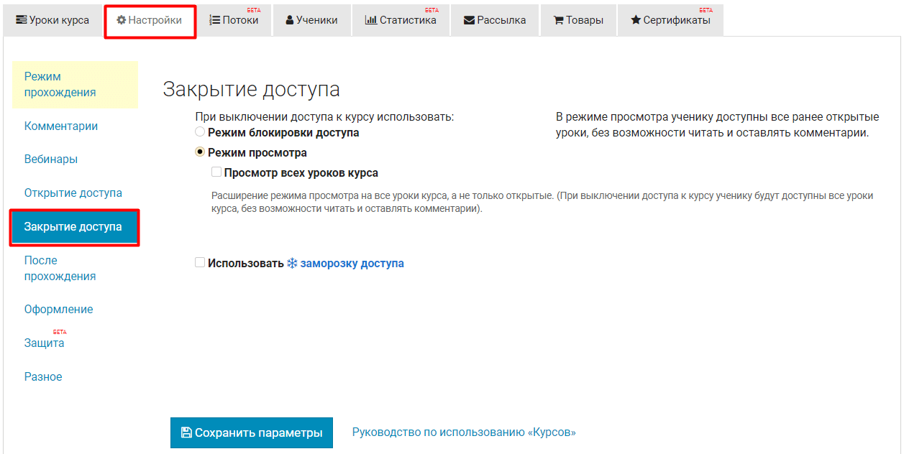Click the shopping cart icon on Товары
Viewport: 904px width, 454px height.
tap(558, 21)
